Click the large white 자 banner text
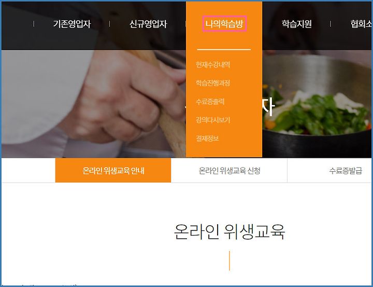 [268, 106]
